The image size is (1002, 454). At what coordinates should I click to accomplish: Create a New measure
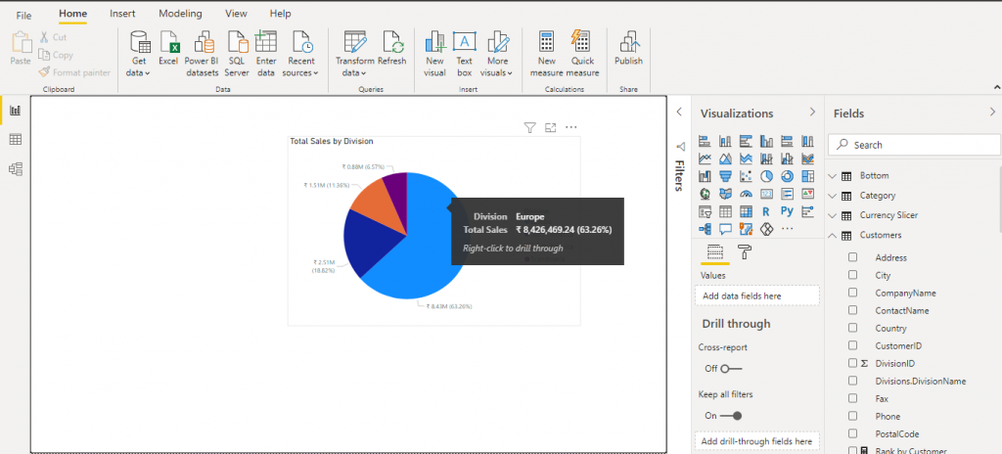[546, 54]
